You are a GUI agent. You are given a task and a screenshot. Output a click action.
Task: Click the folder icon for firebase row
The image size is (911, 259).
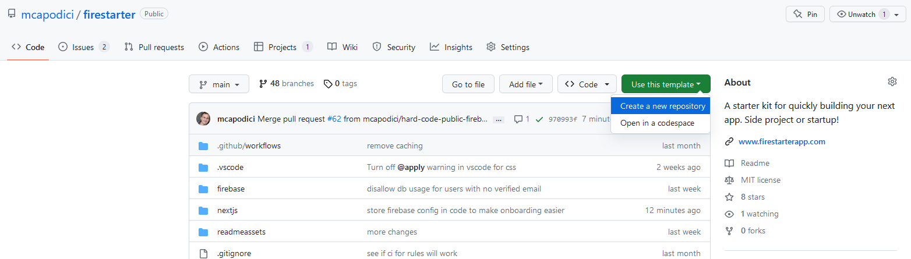click(x=203, y=189)
